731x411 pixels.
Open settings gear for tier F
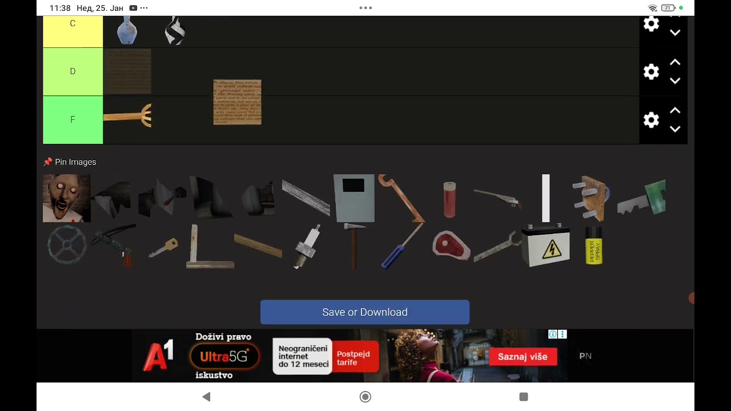point(652,120)
